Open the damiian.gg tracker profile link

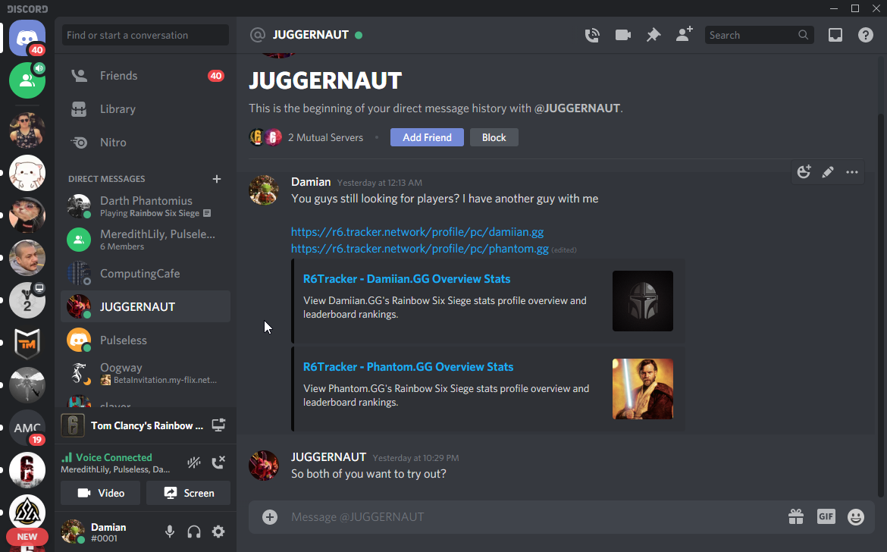click(x=417, y=232)
